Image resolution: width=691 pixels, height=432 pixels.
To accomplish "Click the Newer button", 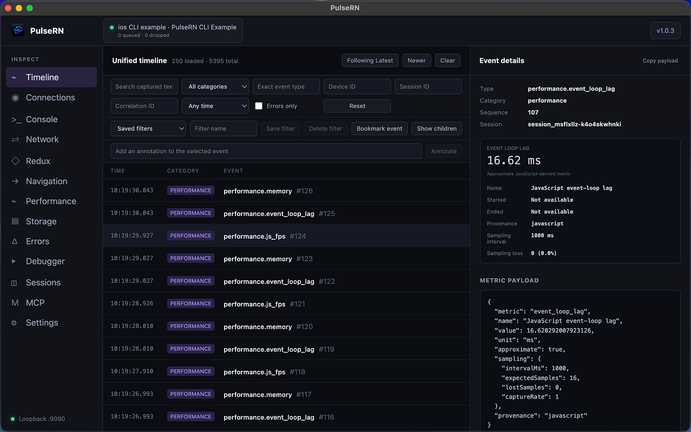I will click(x=417, y=60).
